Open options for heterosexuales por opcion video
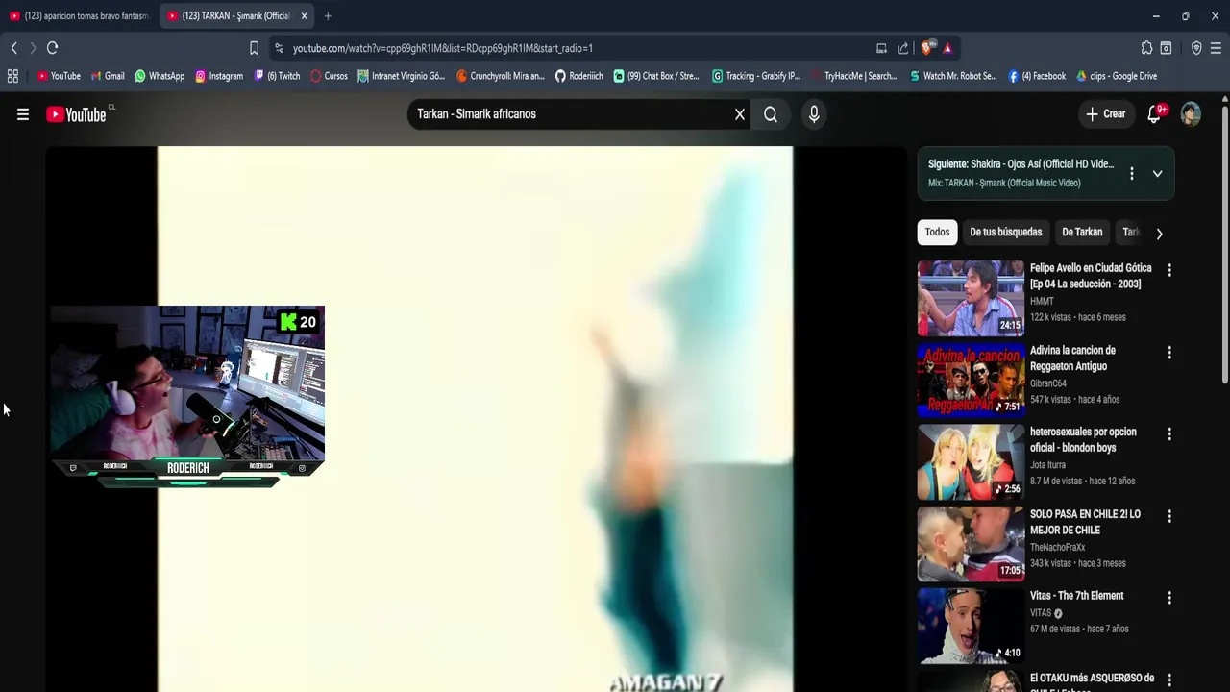Screen dimensions: 1230x692 1169,434
